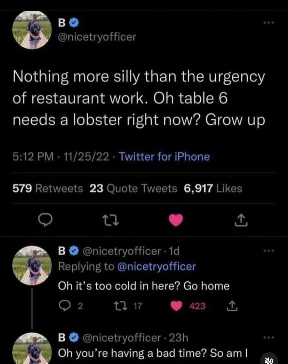Unmute audio with the speaker icon
Image resolution: width=288 pixels, height=364 pixels.
click(269, 359)
